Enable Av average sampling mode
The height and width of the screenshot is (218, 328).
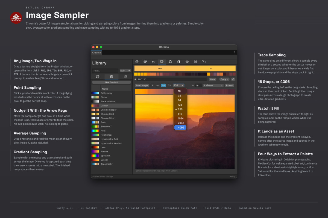(x=157, y=85)
